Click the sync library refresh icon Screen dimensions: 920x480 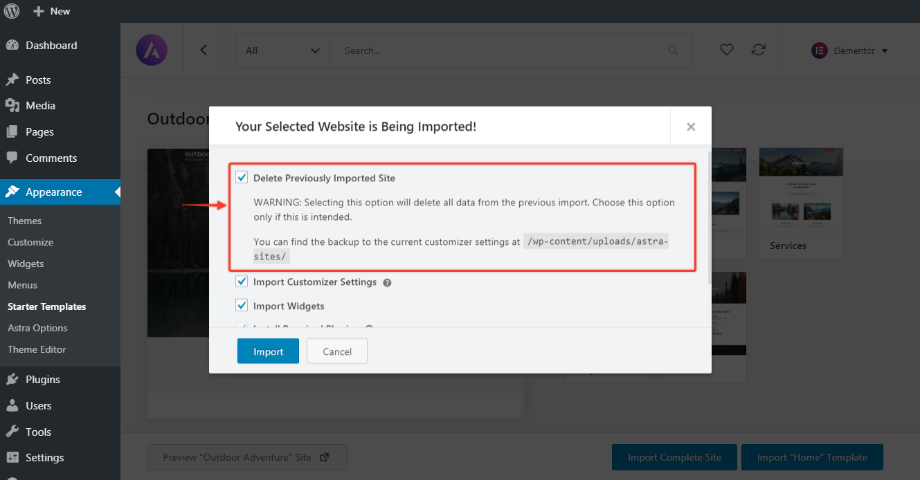point(759,50)
